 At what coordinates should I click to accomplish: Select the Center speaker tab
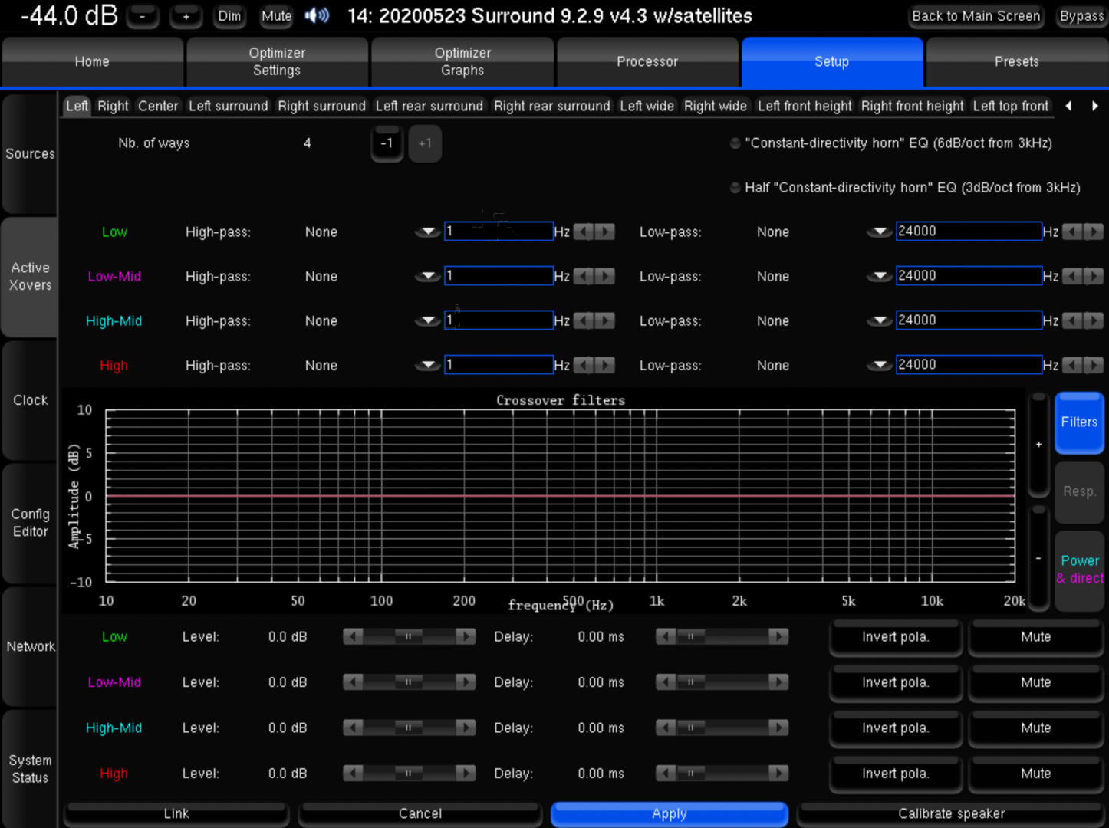(x=158, y=106)
